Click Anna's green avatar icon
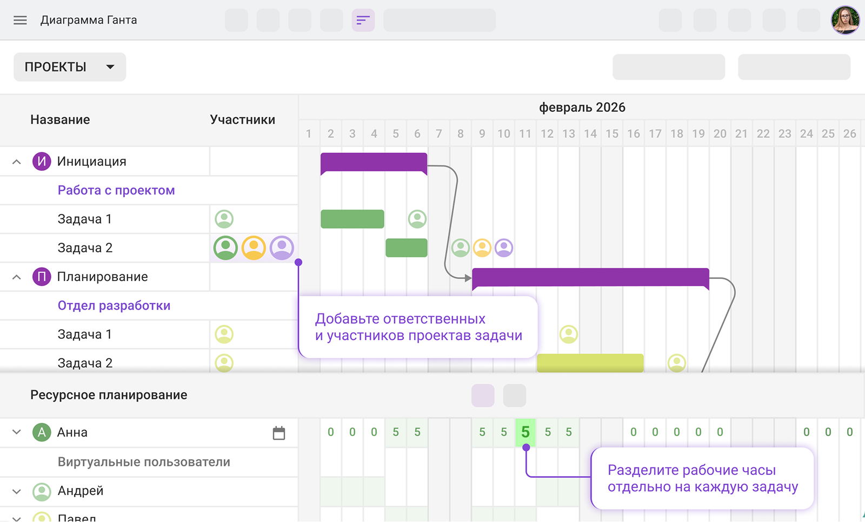Image resolution: width=865 pixels, height=522 pixels. (42, 432)
